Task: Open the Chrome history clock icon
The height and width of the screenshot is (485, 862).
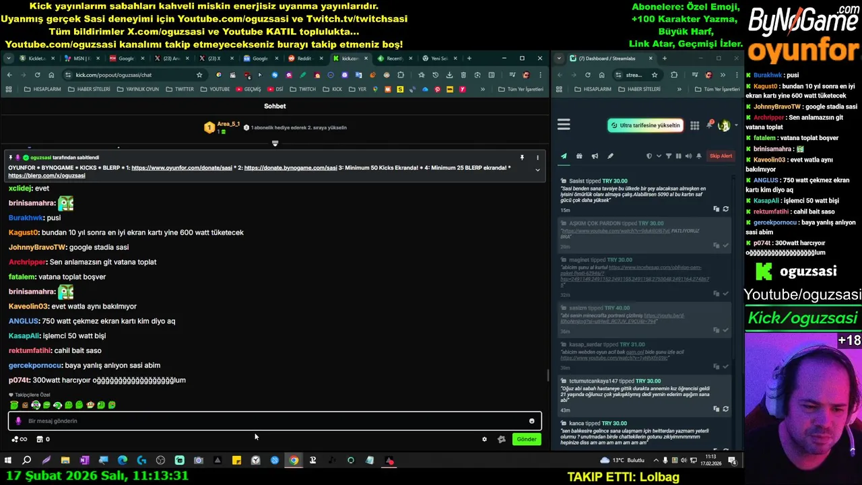Action: (x=435, y=75)
